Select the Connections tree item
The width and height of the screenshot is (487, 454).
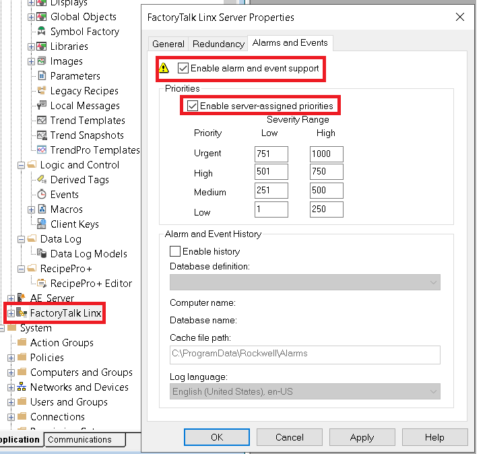coord(57,416)
